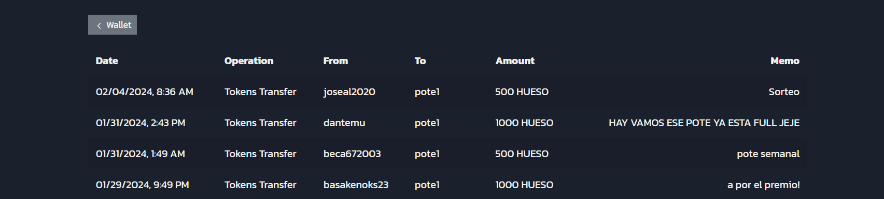This screenshot has height=199, width=884.
Task: Click the From column header
Action: tap(335, 61)
